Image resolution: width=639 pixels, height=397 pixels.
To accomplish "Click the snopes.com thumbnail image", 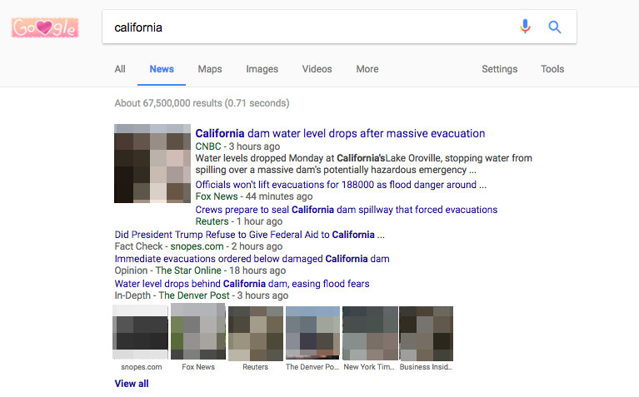I will [x=140, y=333].
